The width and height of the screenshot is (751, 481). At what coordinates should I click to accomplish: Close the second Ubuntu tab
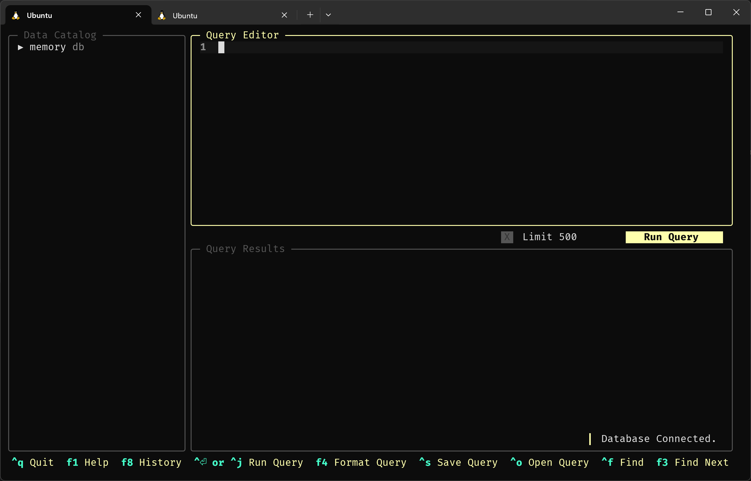tap(284, 15)
